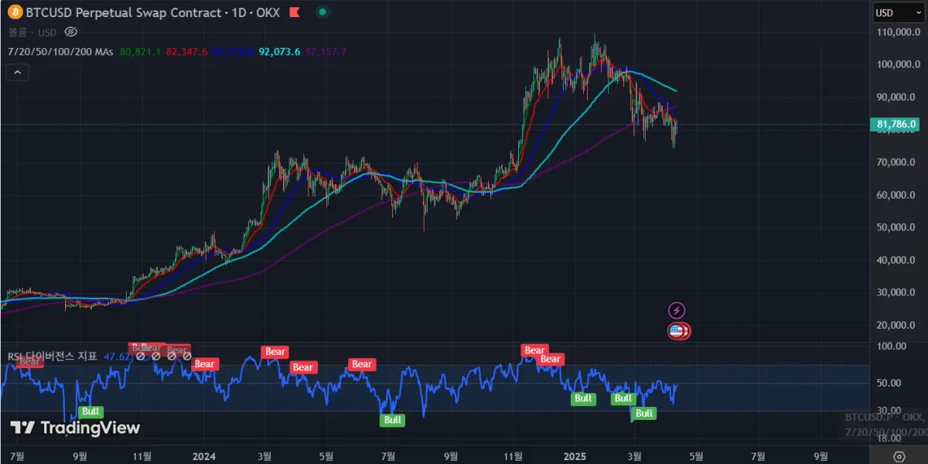Click the 볼륨 · USD volume label
Image resolution: width=928 pixels, height=464 pixels.
(x=32, y=32)
